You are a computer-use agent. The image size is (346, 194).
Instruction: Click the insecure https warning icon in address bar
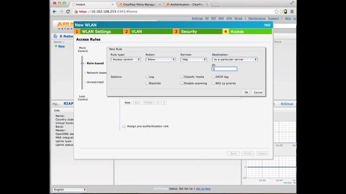point(76,12)
